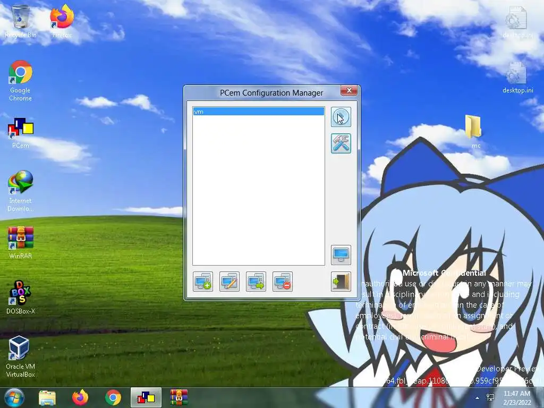This screenshot has width=544, height=408.
Task: Select the Oracle VM VirtualBox desktop shortcut
Action: point(21,356)
